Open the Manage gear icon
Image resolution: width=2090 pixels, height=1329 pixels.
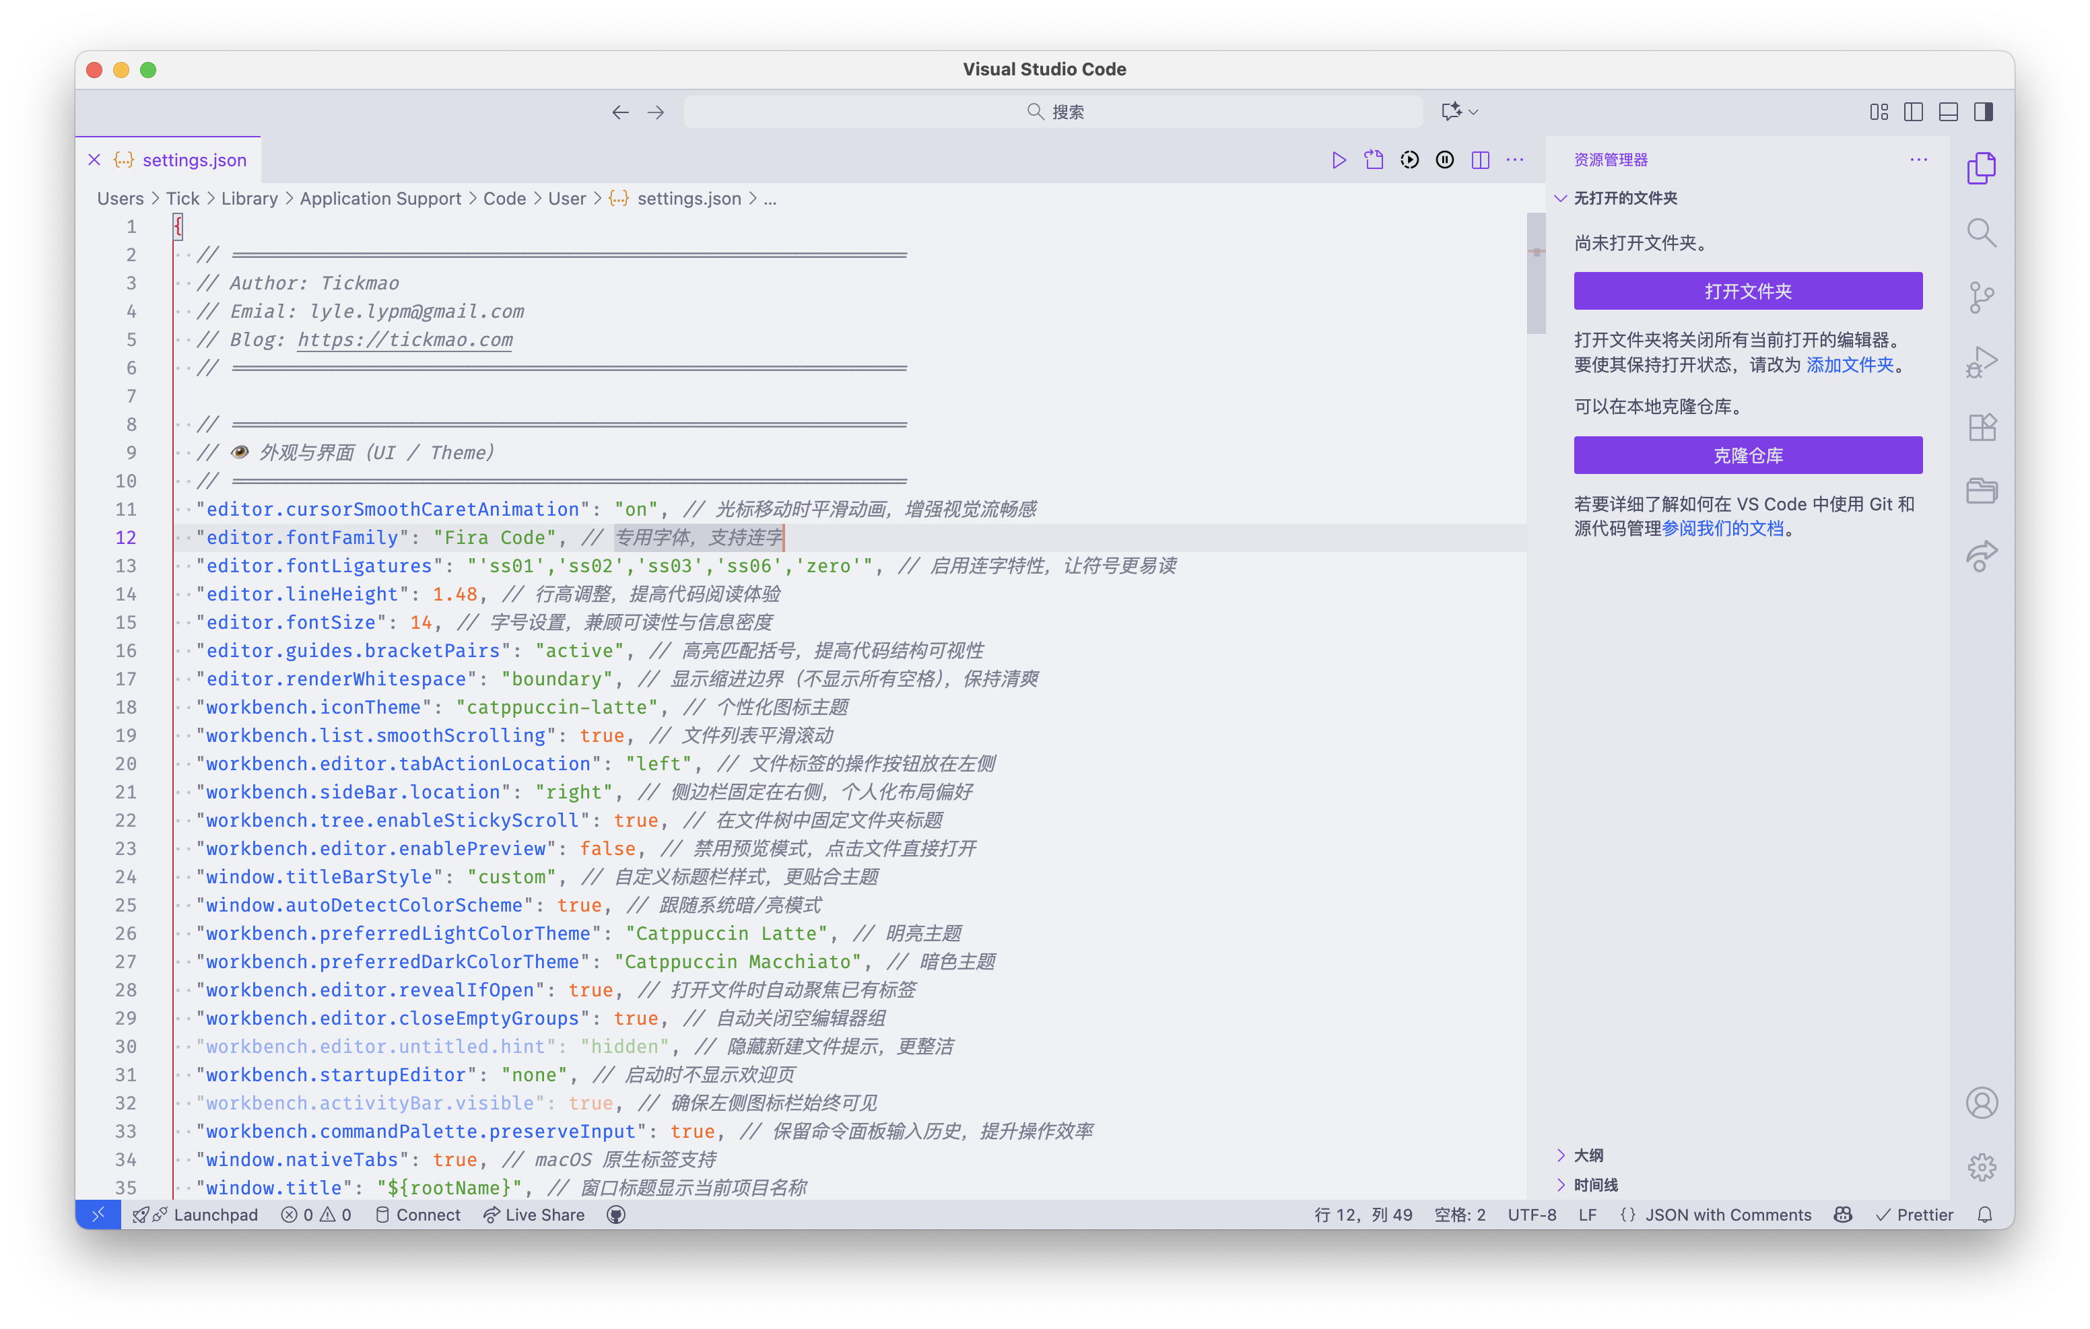point(1982,1167)
